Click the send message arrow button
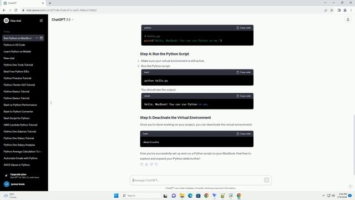Image resolution: width=355 pixels, height=200 pixels. pyautogui.click(x=266, y=180)
